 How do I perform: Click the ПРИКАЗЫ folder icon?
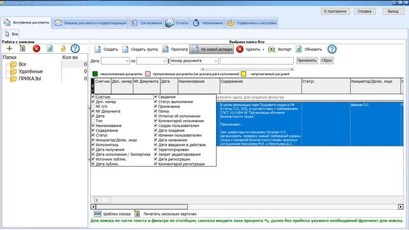point(13,79)
